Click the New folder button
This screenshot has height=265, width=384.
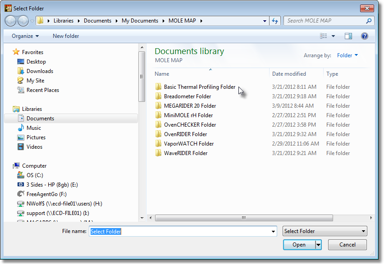click(66, 36)
